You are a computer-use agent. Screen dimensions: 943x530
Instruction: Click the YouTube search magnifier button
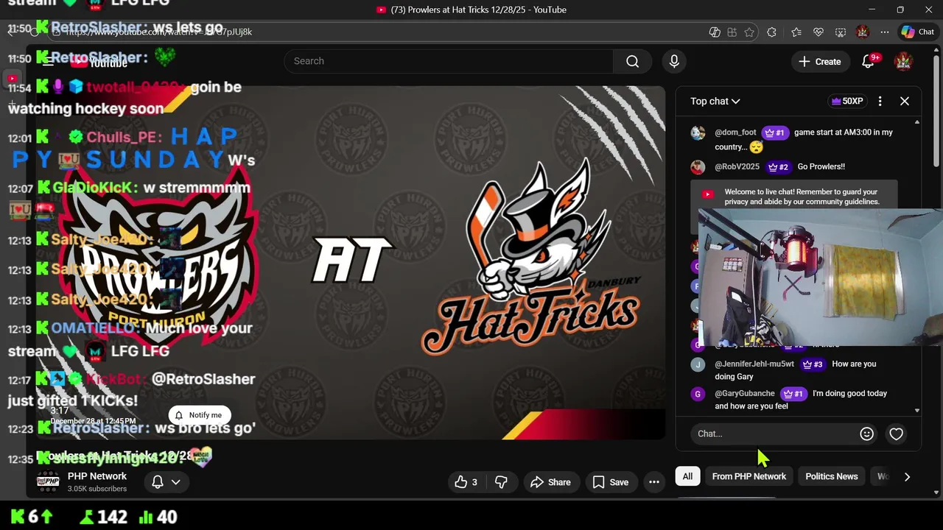[632, 61]
